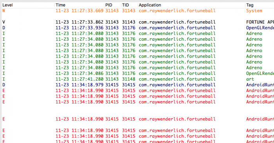Click the Level column header
The width and height of the screenshot is (274, 143).
click(x=7, y=5)
